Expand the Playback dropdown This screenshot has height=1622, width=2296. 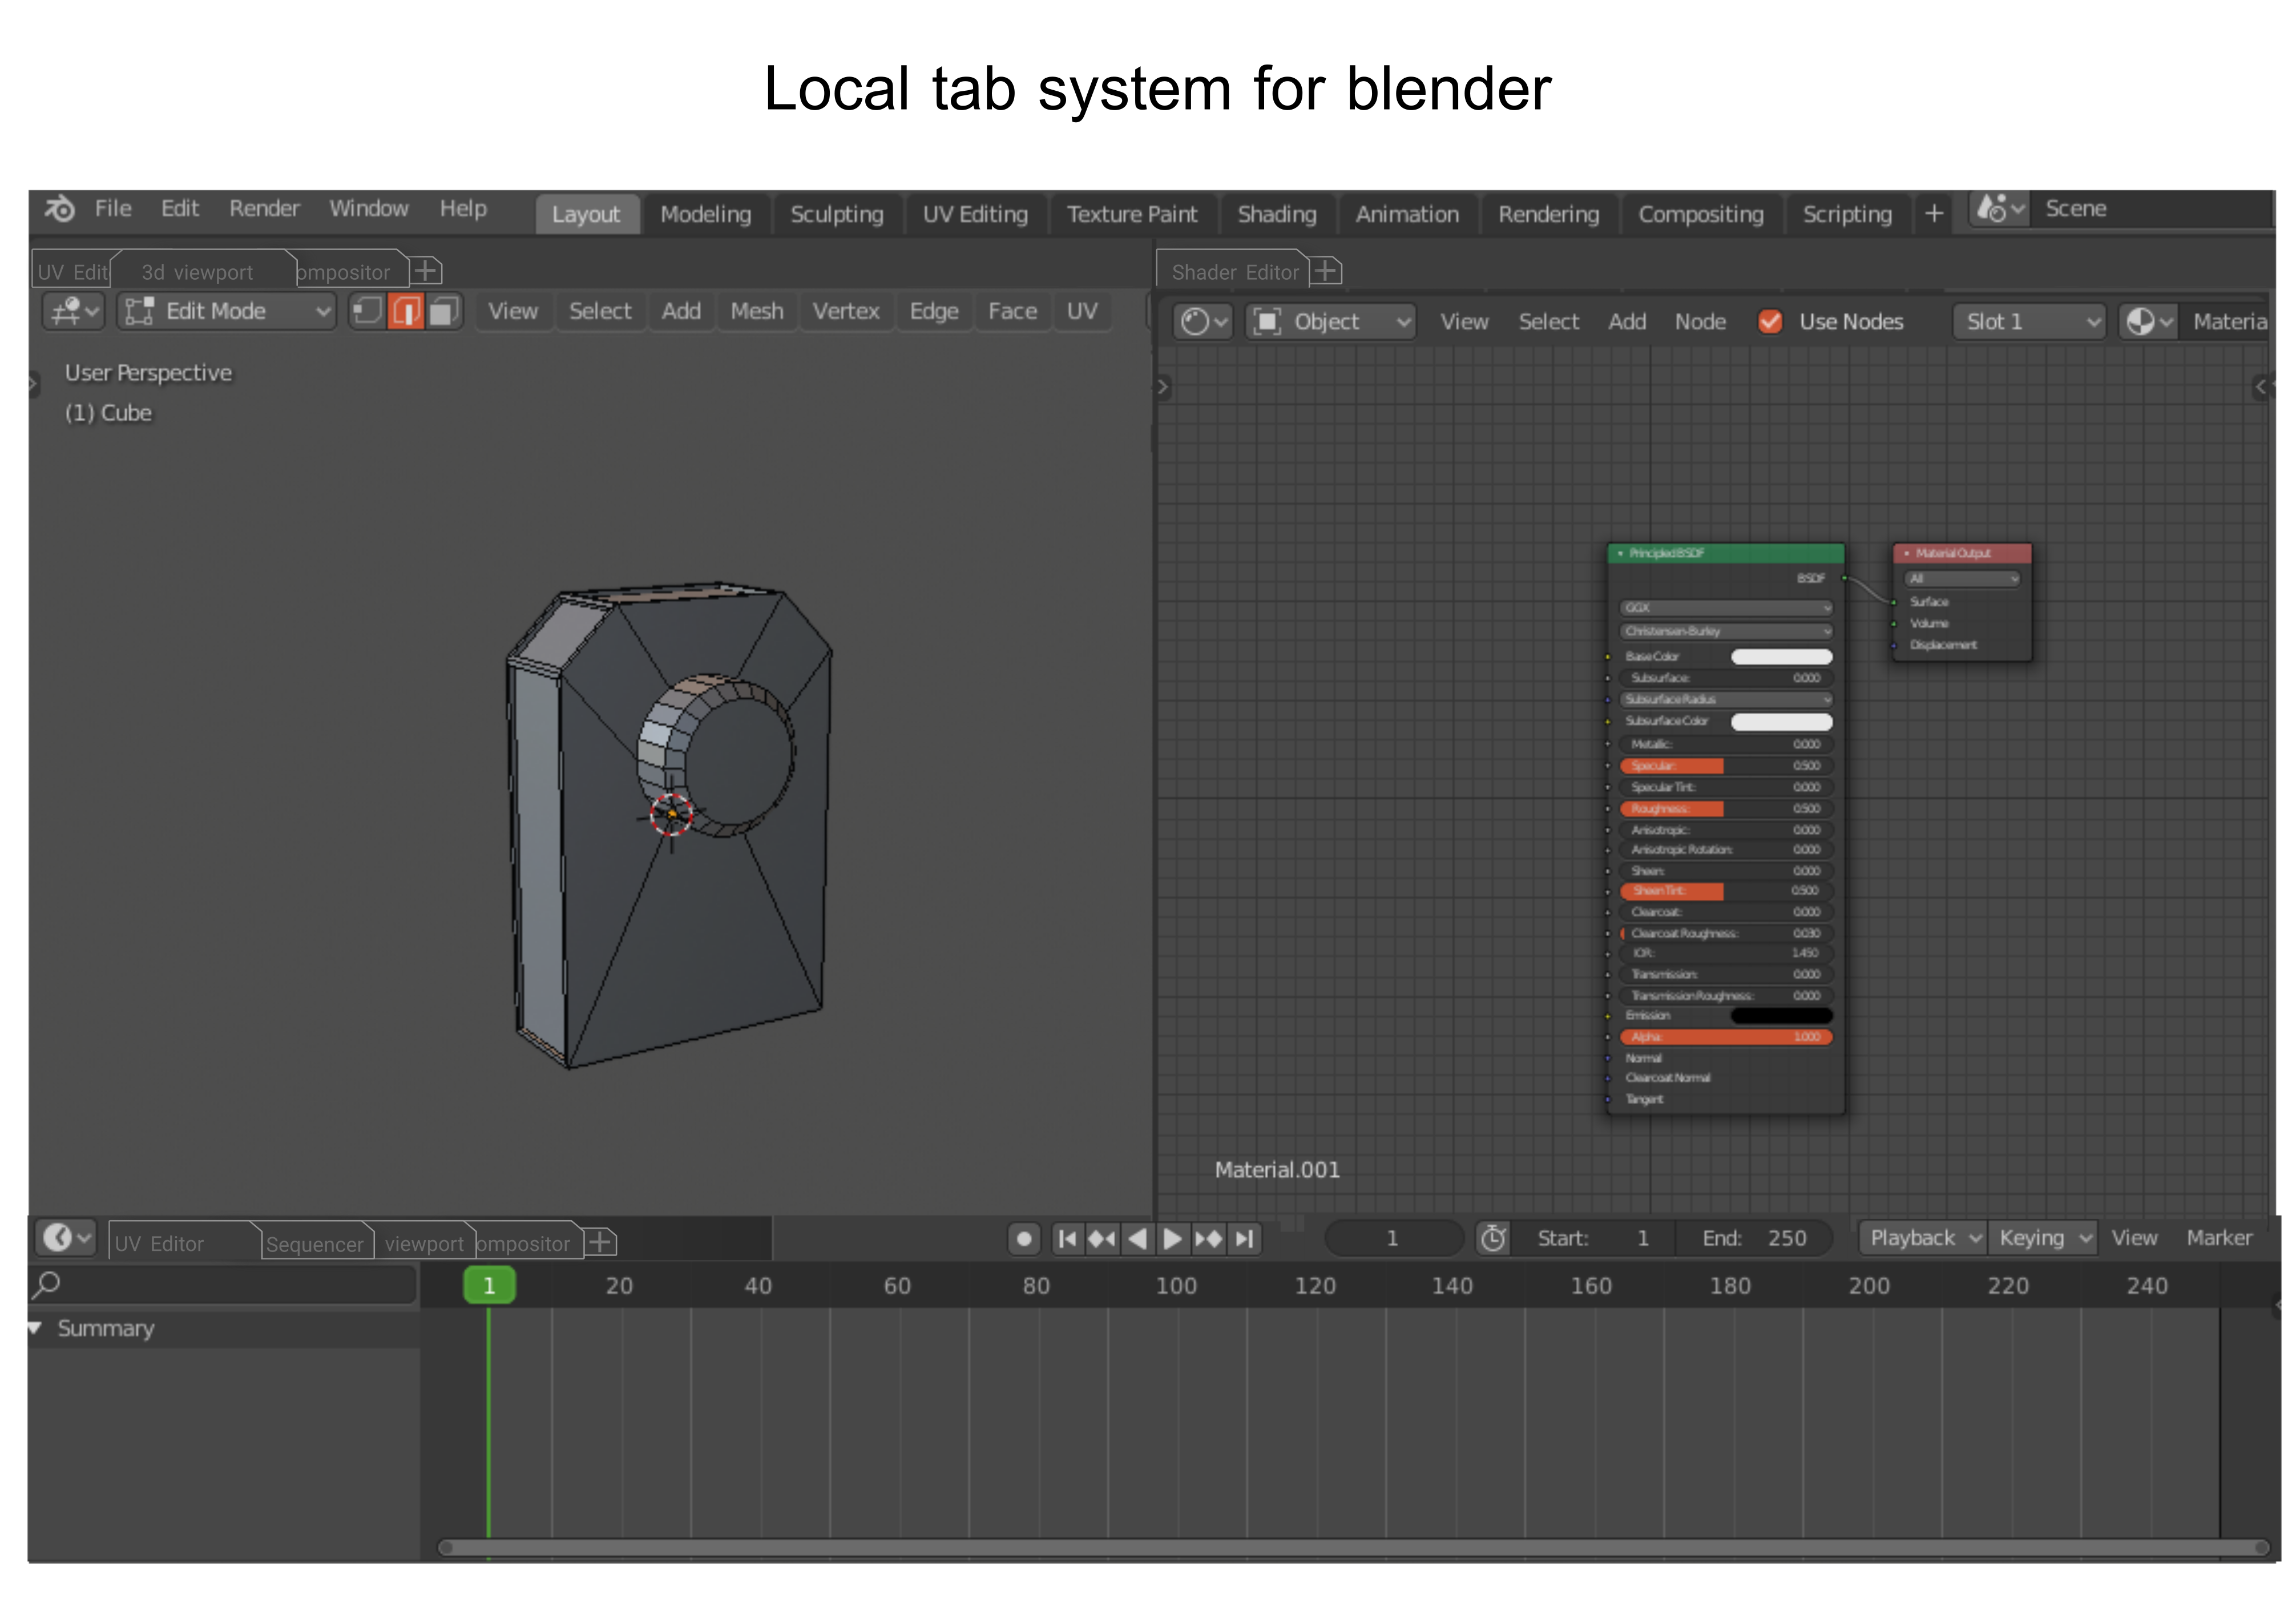1923,1238
